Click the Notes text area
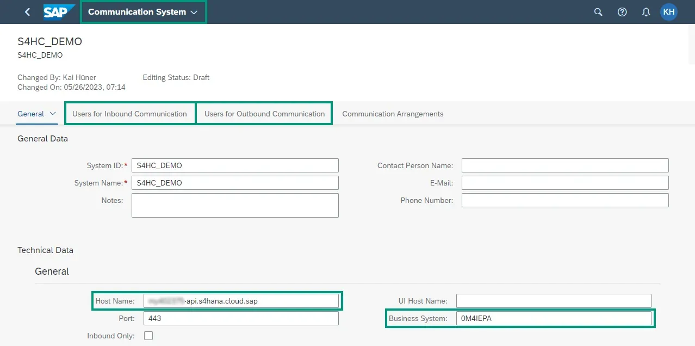 pos(235,205)
